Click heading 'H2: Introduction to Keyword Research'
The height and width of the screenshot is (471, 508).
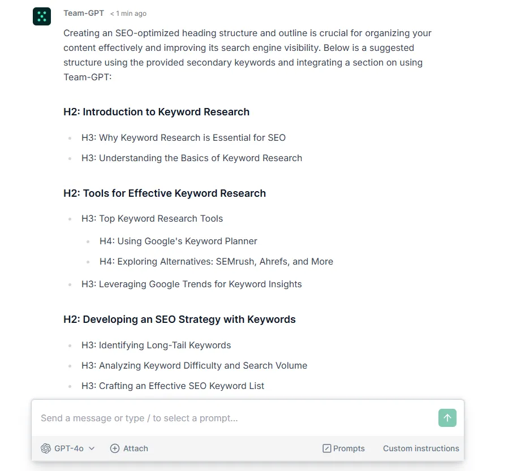(157, 112)
